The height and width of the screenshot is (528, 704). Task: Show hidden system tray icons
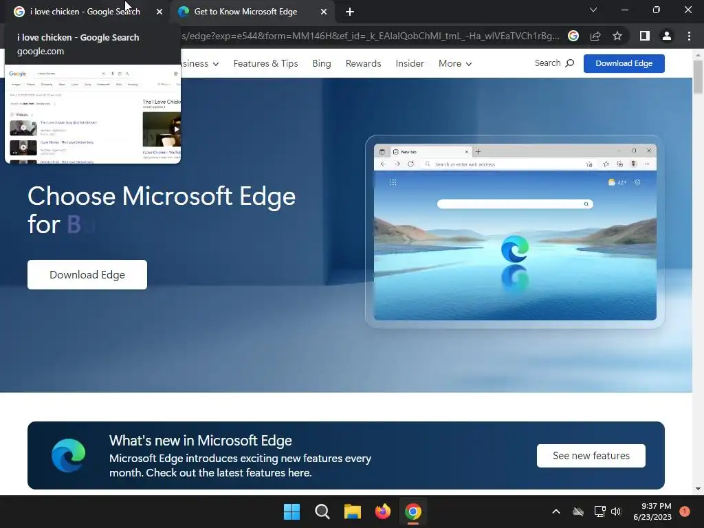[555, 511]
